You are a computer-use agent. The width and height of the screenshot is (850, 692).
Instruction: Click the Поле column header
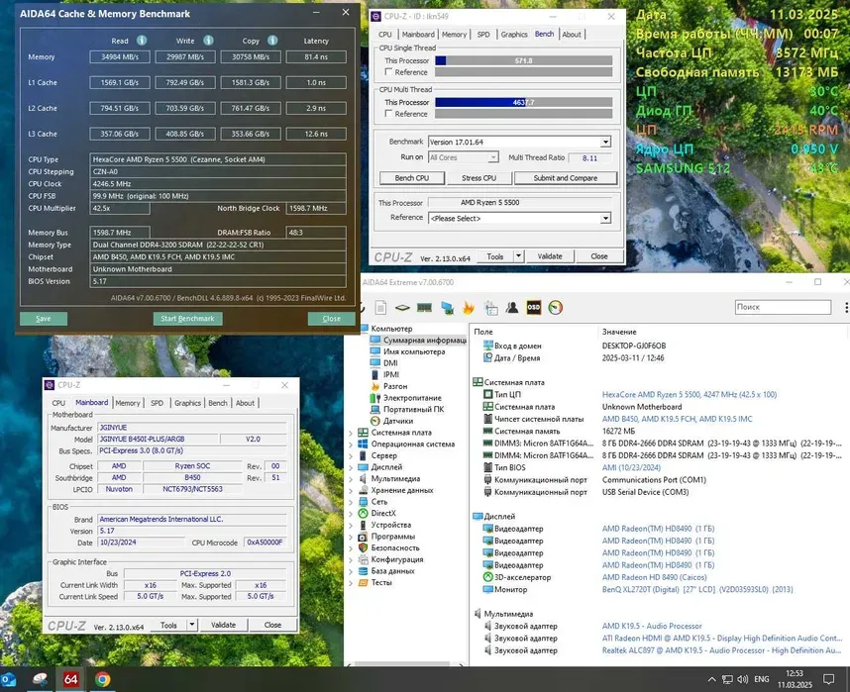[x=483, y=332]
